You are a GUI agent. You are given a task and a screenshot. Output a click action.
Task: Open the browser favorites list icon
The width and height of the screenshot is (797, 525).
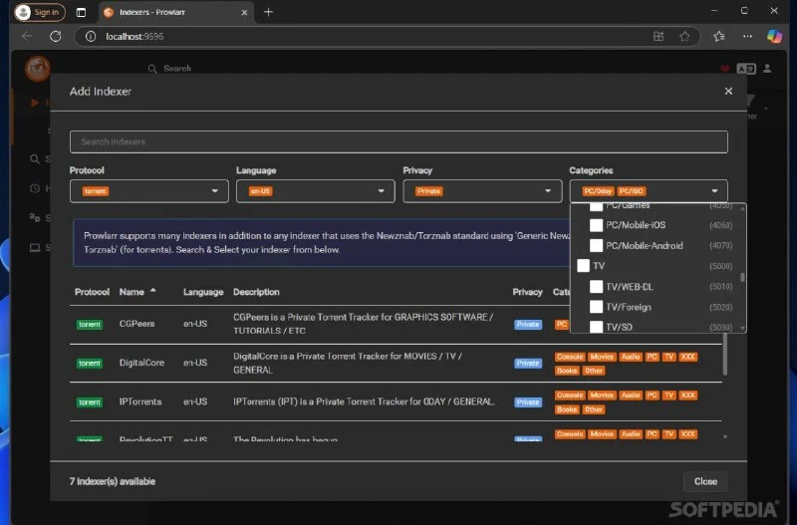coord(718,36)
